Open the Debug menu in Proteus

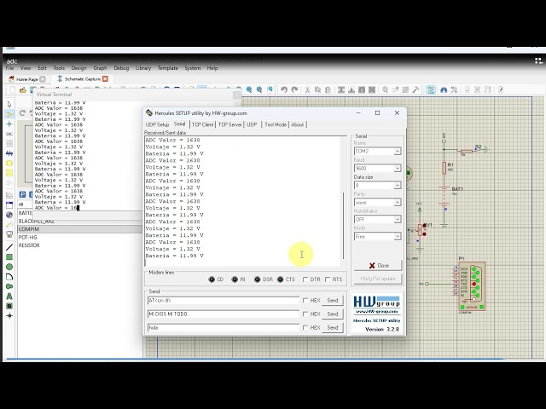(x=121, y=68)
